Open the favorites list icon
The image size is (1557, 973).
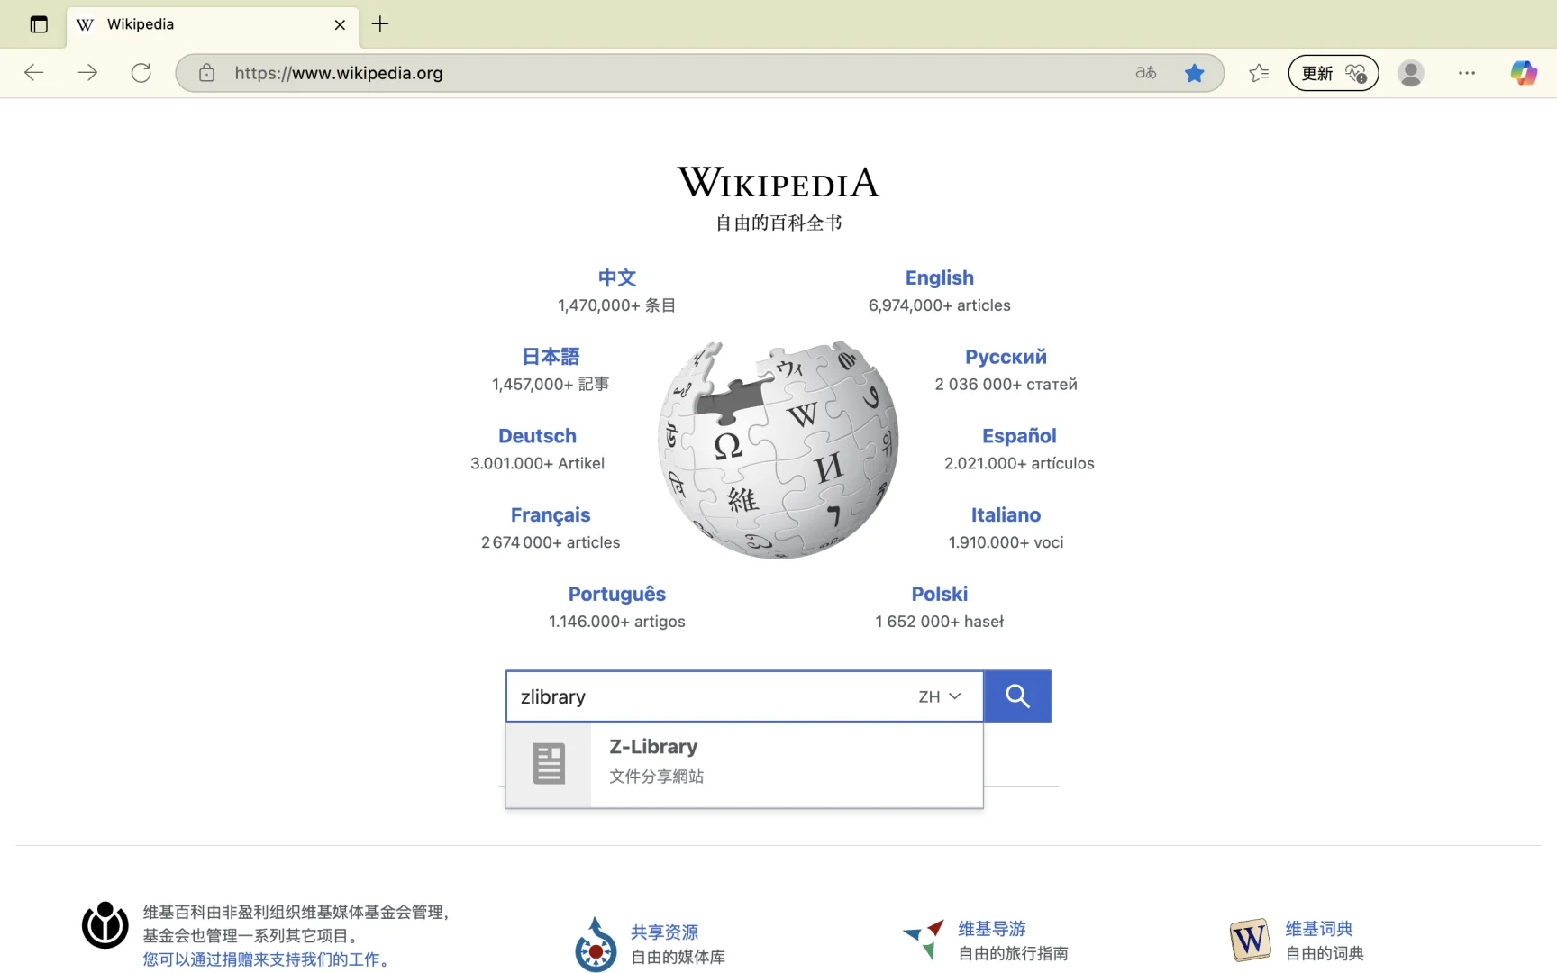pyautogui.click(x=1259, y=73)
